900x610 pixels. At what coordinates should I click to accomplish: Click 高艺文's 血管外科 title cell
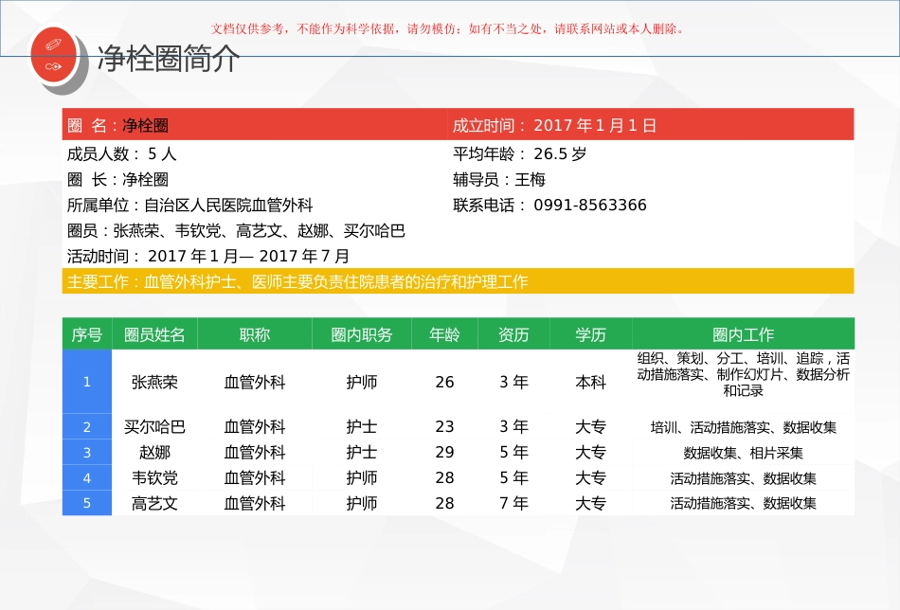254,503
